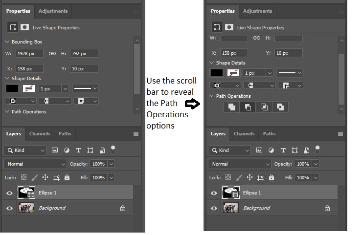Lock position in left Layers panel
The image size is (362, 235).
click(45, 177)
